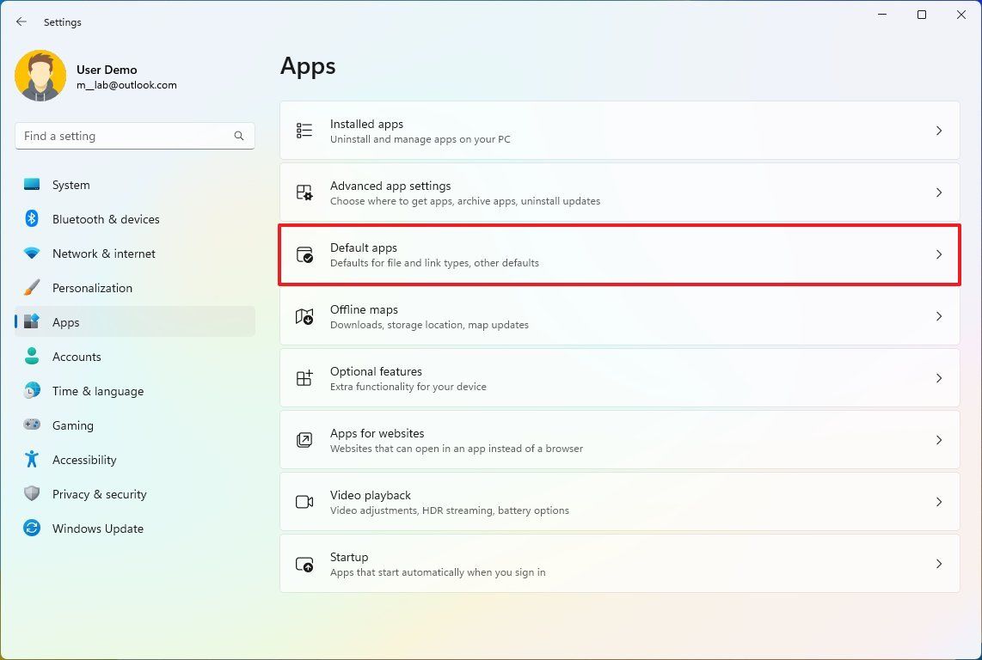The width and height of the screenshot is (982, 660).
Task: Click the Network & internet globe icon
Action: pos(31,254)
